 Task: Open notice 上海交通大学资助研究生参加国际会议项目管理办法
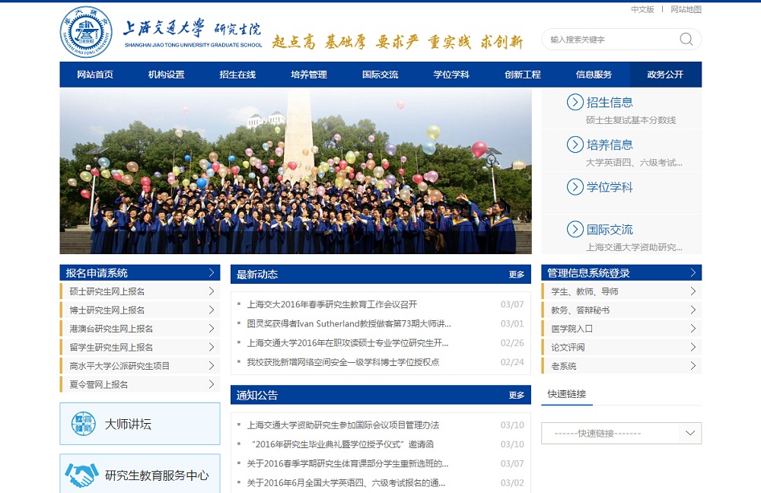(343, 425)
